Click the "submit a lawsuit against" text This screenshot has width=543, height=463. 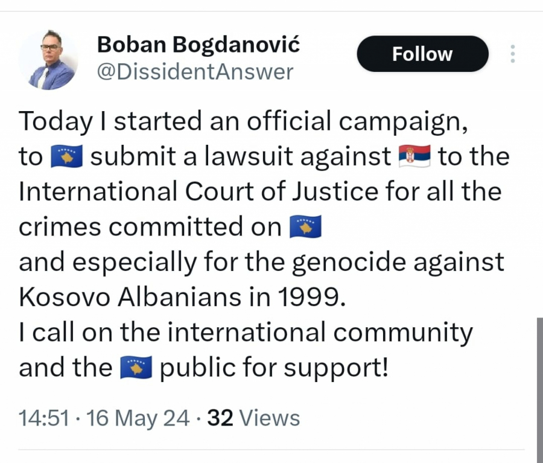coord(240,156)
